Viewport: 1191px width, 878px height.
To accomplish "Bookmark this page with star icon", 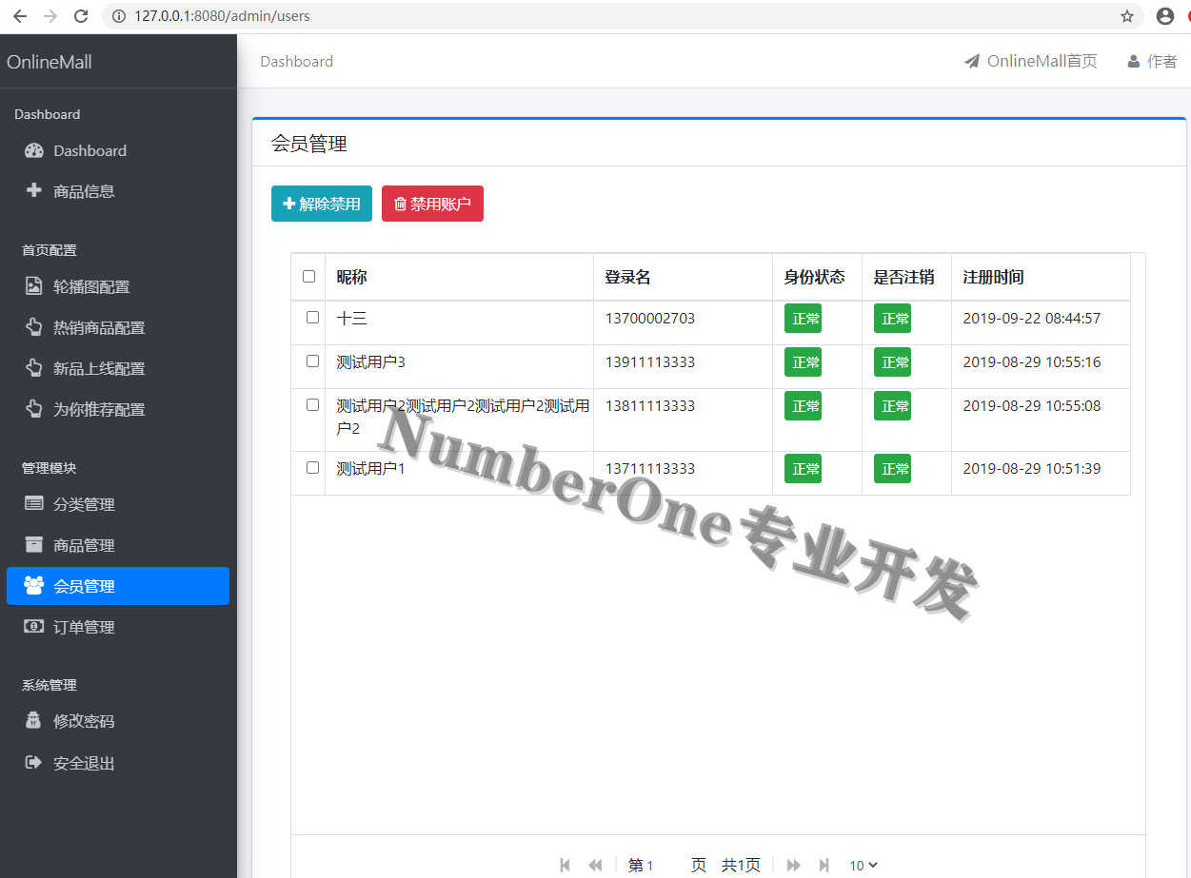I will pos(1127,16).
